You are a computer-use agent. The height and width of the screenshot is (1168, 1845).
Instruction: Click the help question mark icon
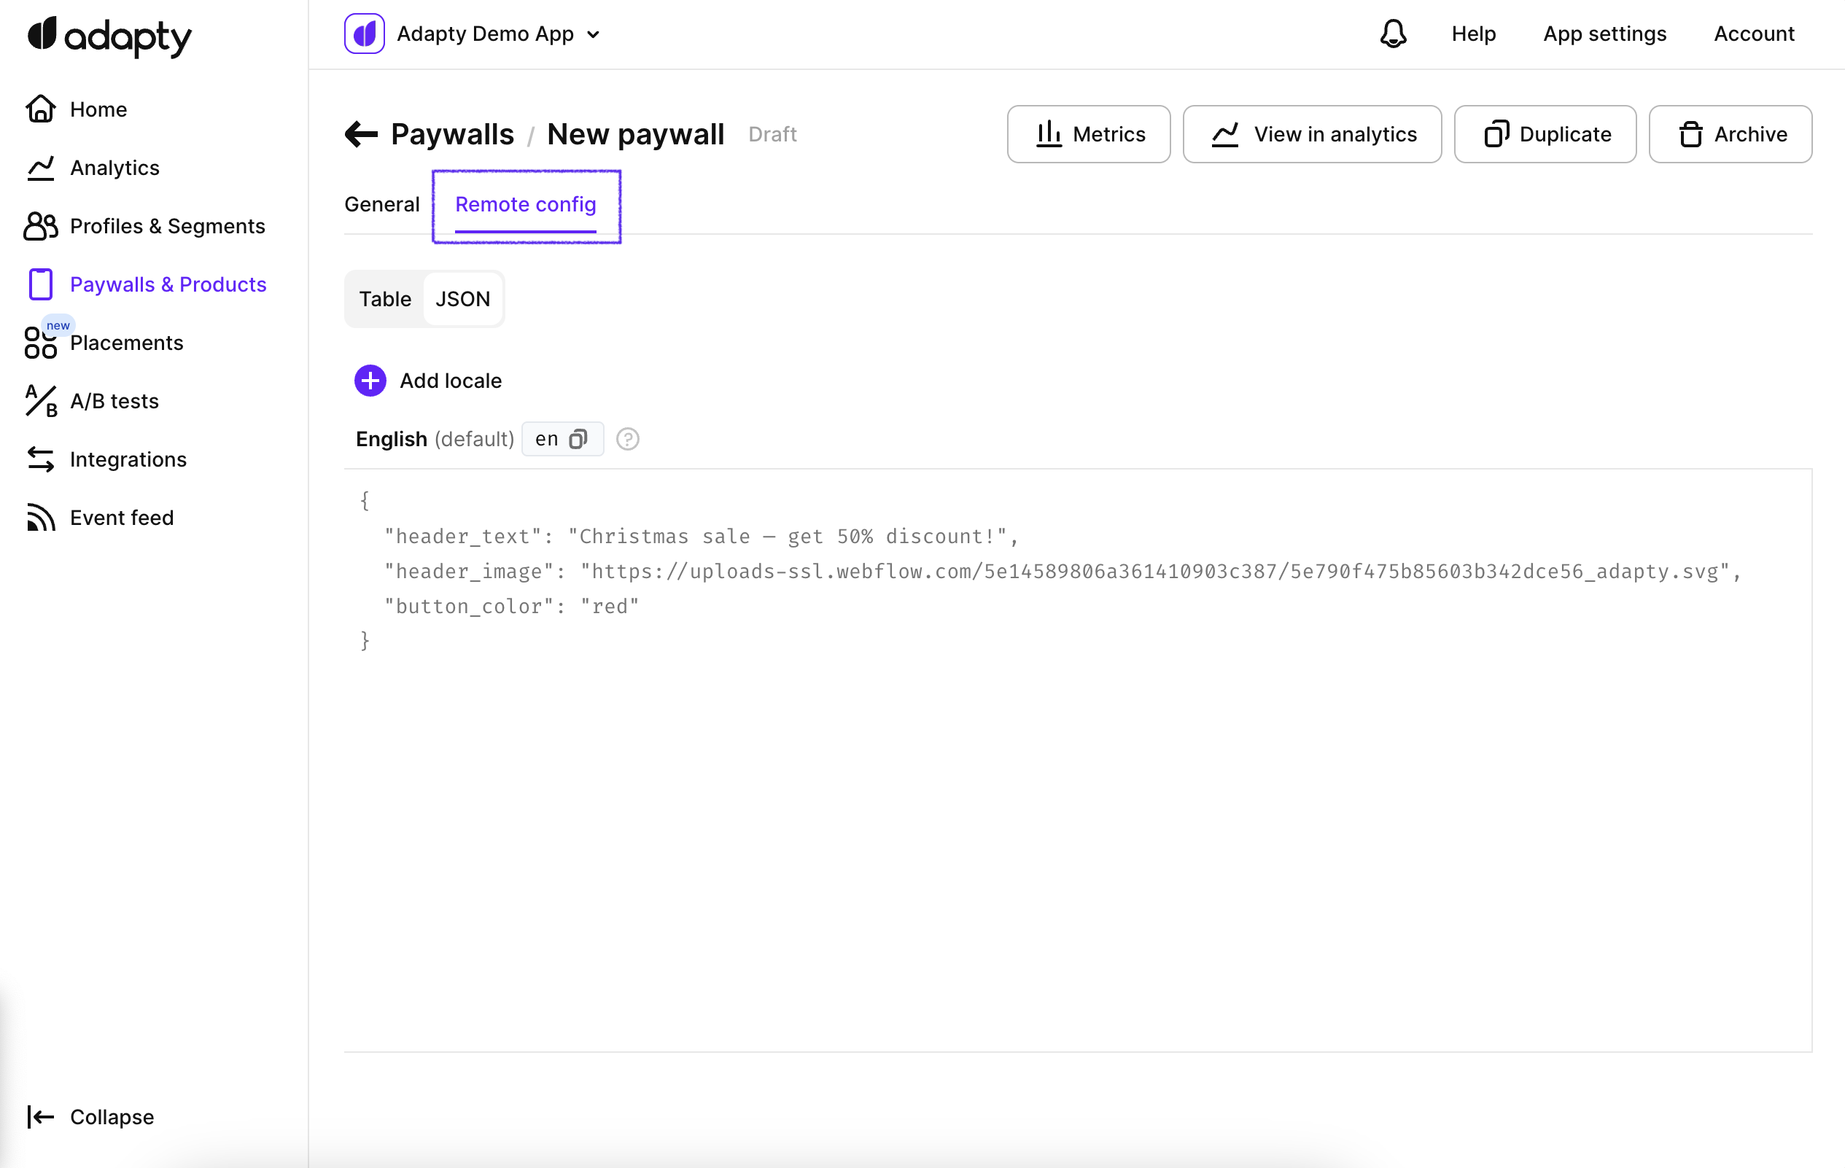(627, 439)
